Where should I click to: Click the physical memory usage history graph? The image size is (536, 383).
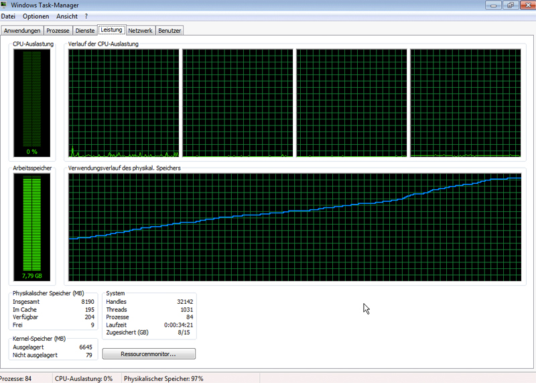295,228
